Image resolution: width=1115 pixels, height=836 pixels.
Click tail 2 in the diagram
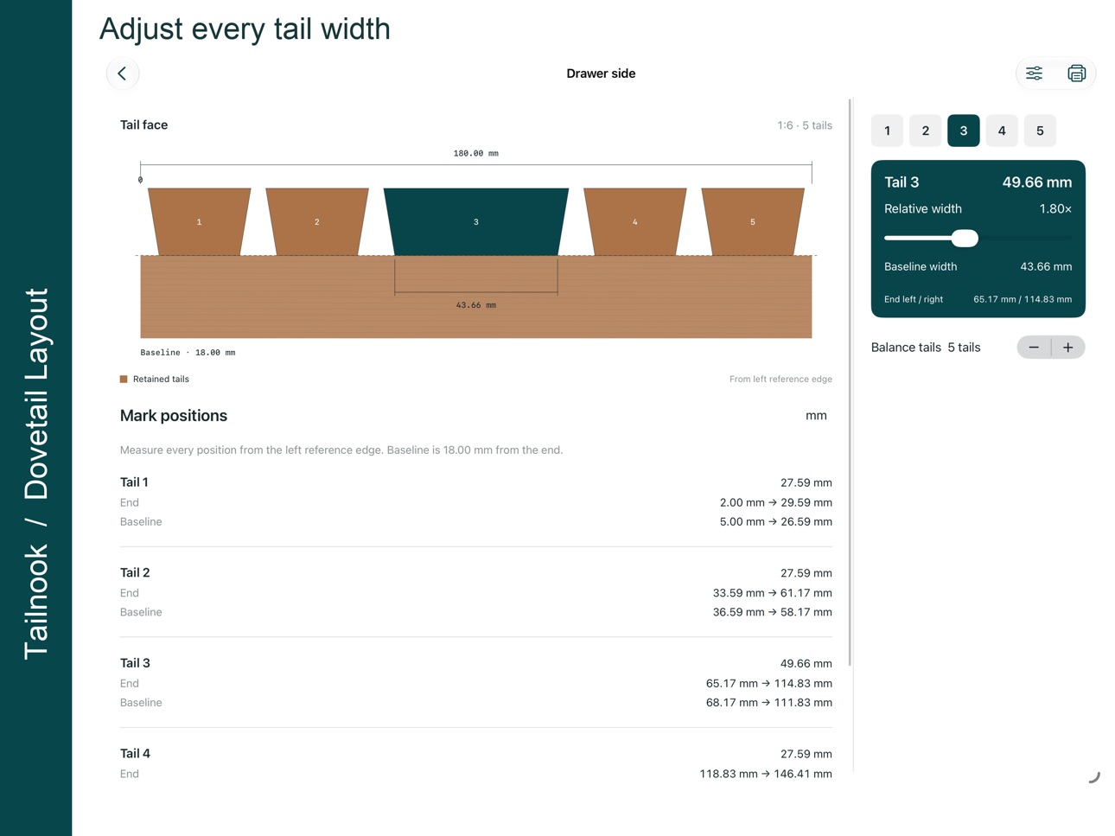pos(317,222)
